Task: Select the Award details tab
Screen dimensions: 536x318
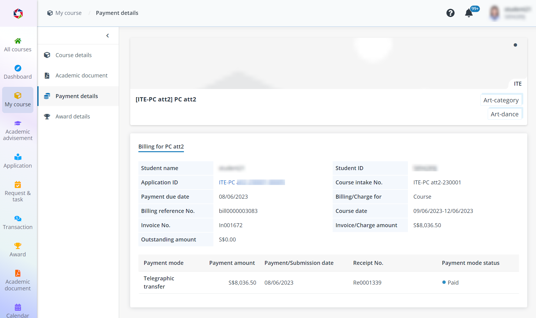Action: pyautogui.click(x=73, y=116)
